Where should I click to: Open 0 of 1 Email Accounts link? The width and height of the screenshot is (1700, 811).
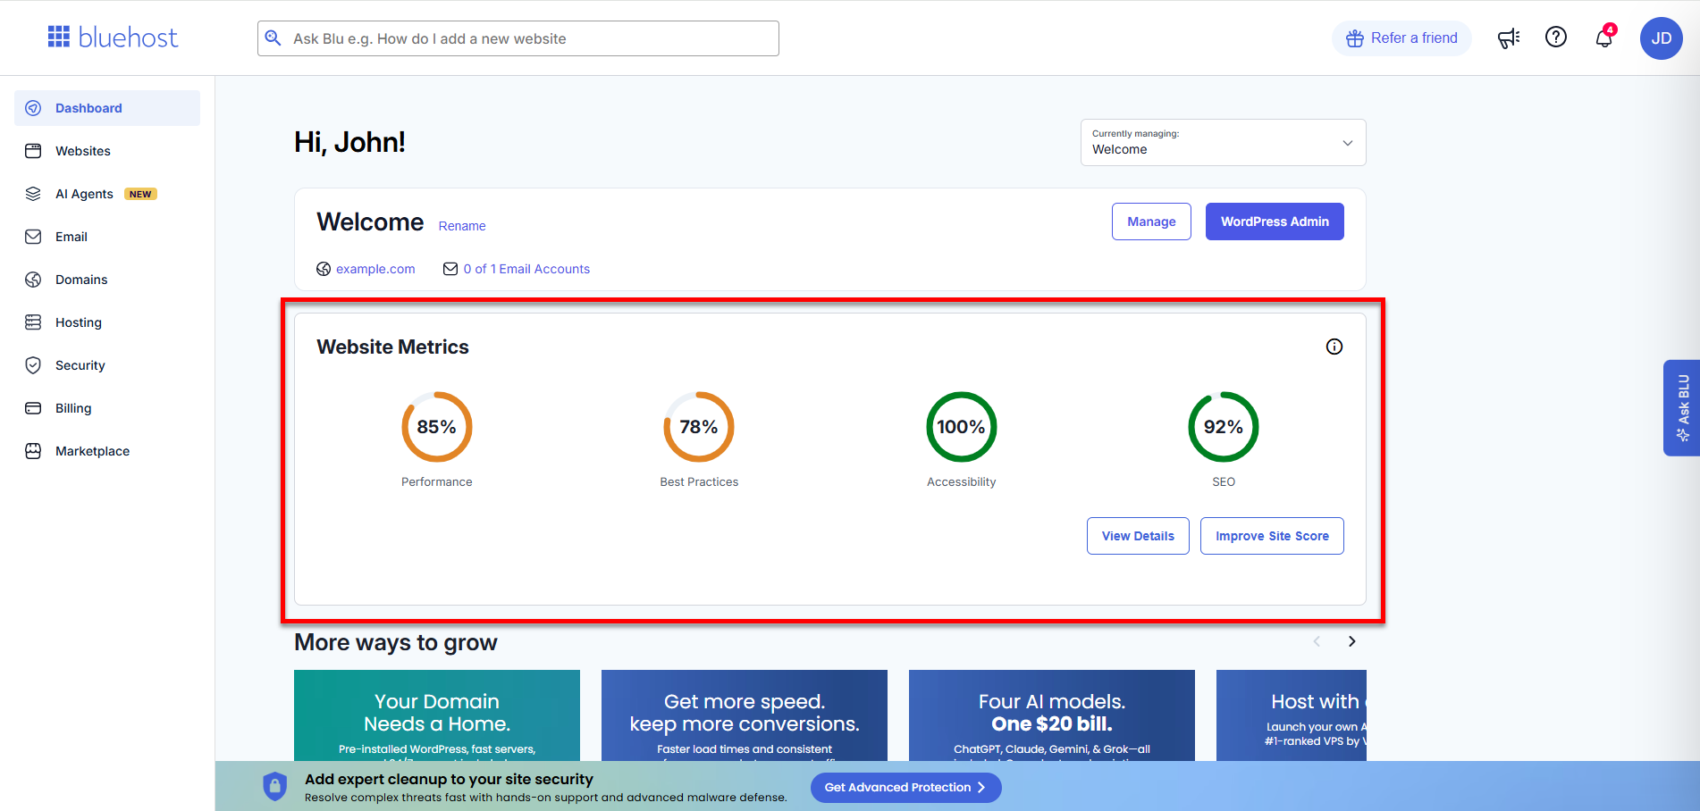[x=526, y=269]
